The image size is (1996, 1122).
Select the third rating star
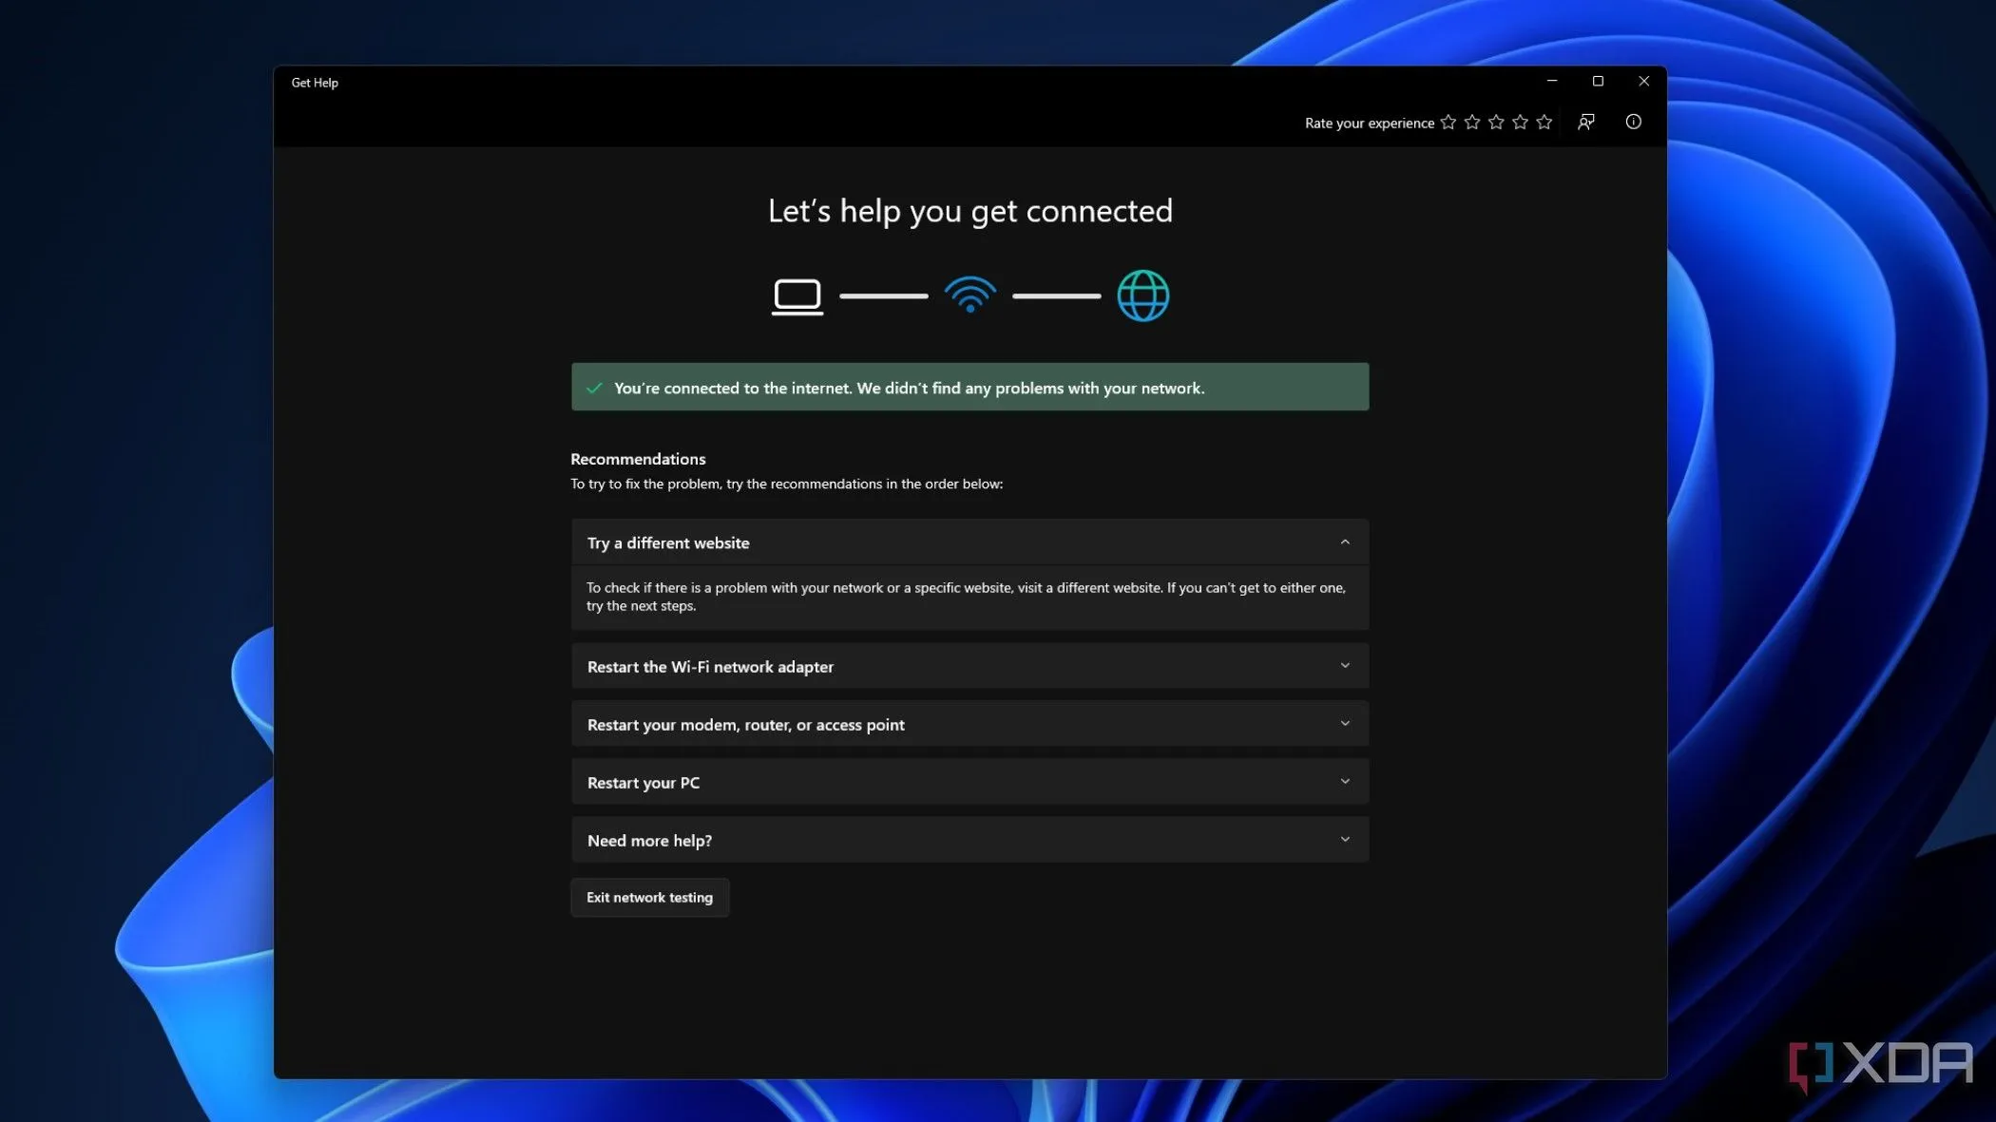point(1495,122)
